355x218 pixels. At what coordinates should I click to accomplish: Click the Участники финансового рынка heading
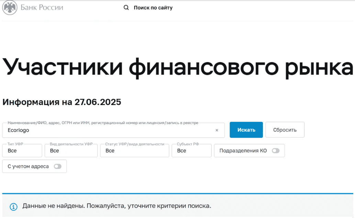(x=177, y=66)
